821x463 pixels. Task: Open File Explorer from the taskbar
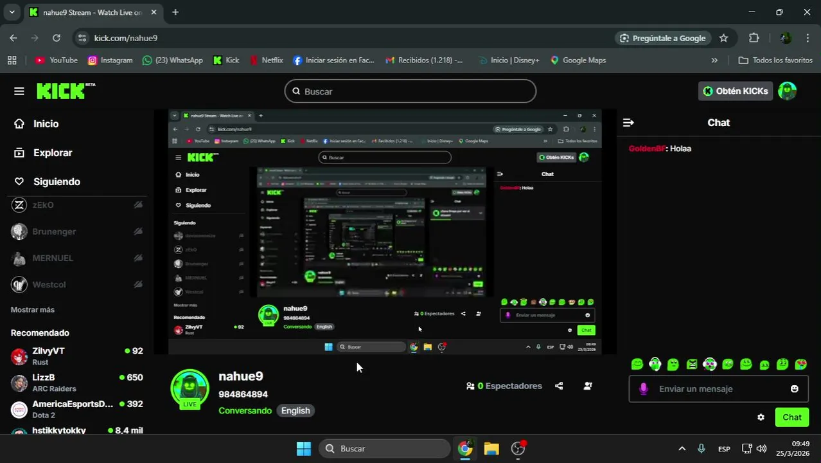(491, 448)
